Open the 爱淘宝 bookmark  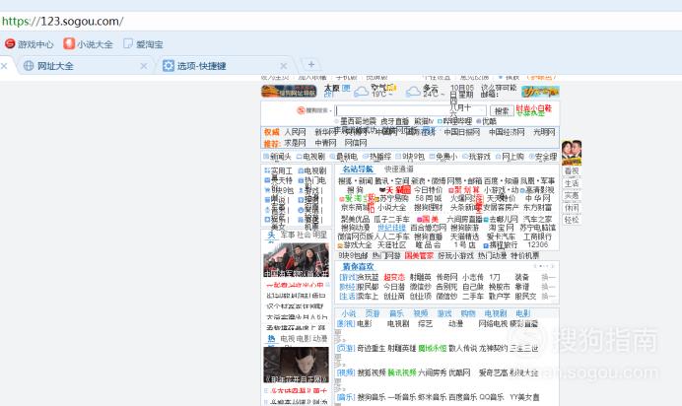coord(144,44)
